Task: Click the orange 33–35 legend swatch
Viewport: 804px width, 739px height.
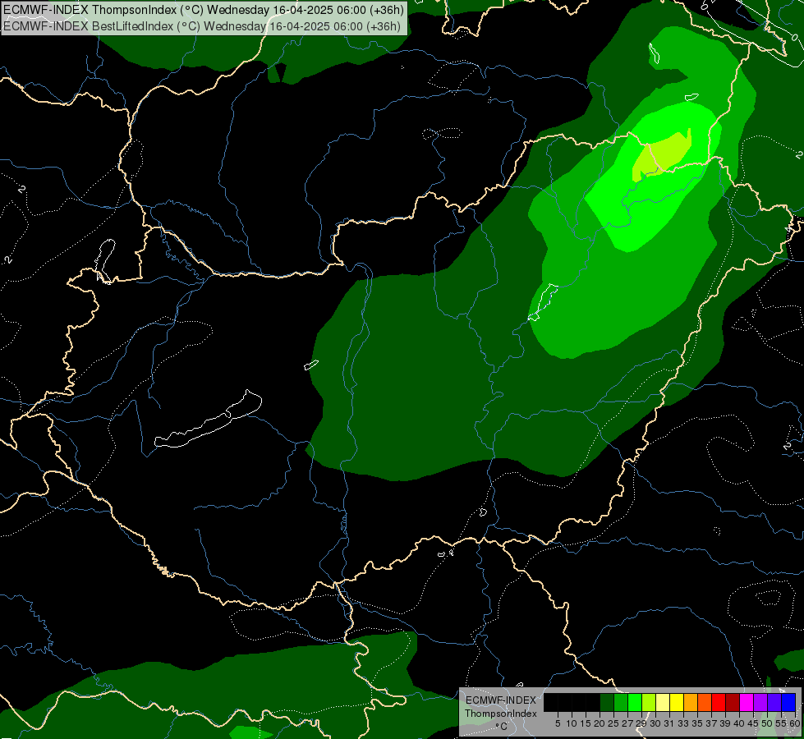Action: (x=691, y=702)
